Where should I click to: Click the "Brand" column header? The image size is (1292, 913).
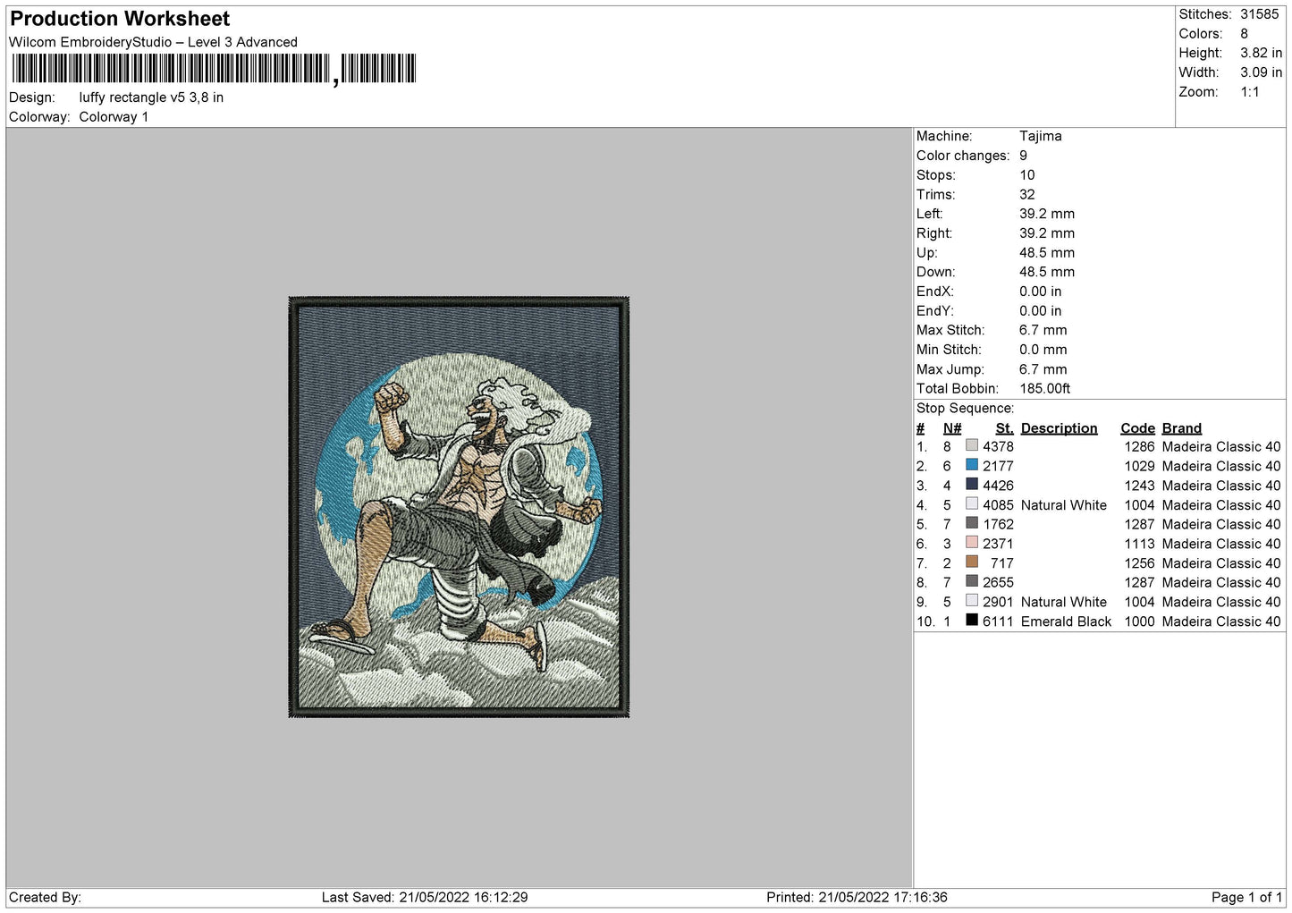pyautogui.click(x=1182, y=428)
